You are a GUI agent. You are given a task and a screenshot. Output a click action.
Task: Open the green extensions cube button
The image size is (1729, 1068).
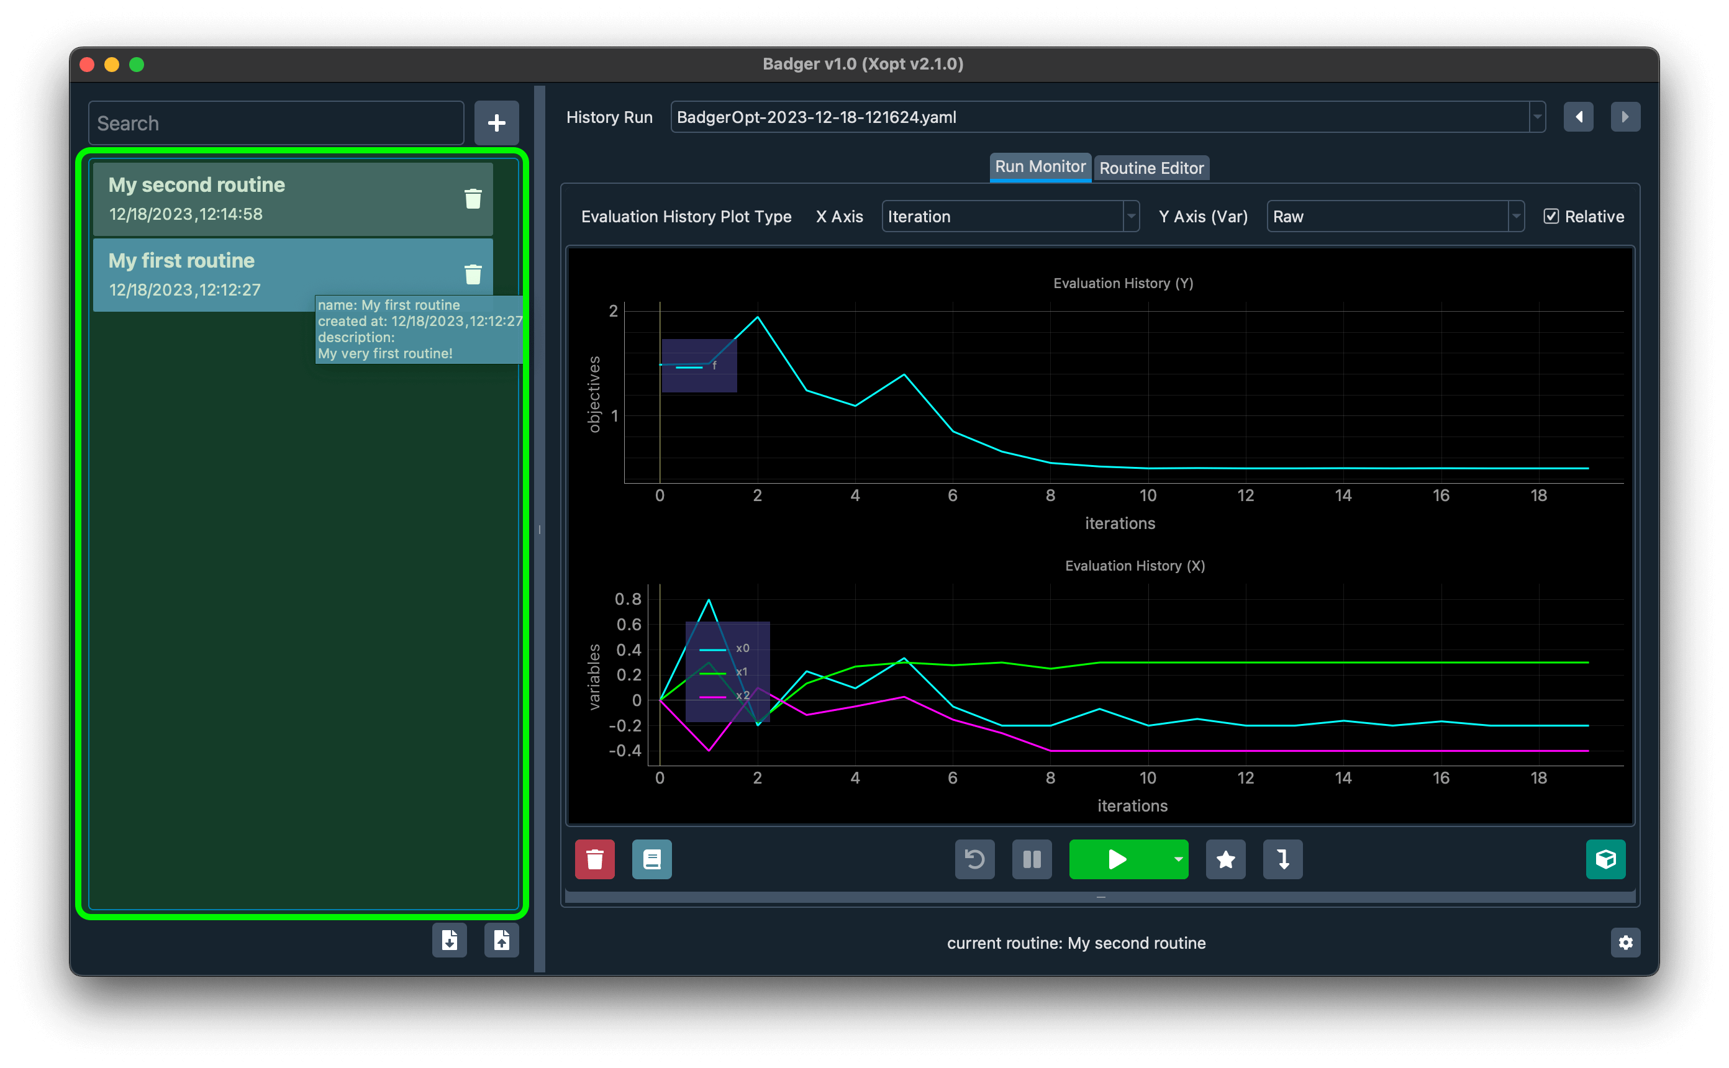(x=1605, y=859)
